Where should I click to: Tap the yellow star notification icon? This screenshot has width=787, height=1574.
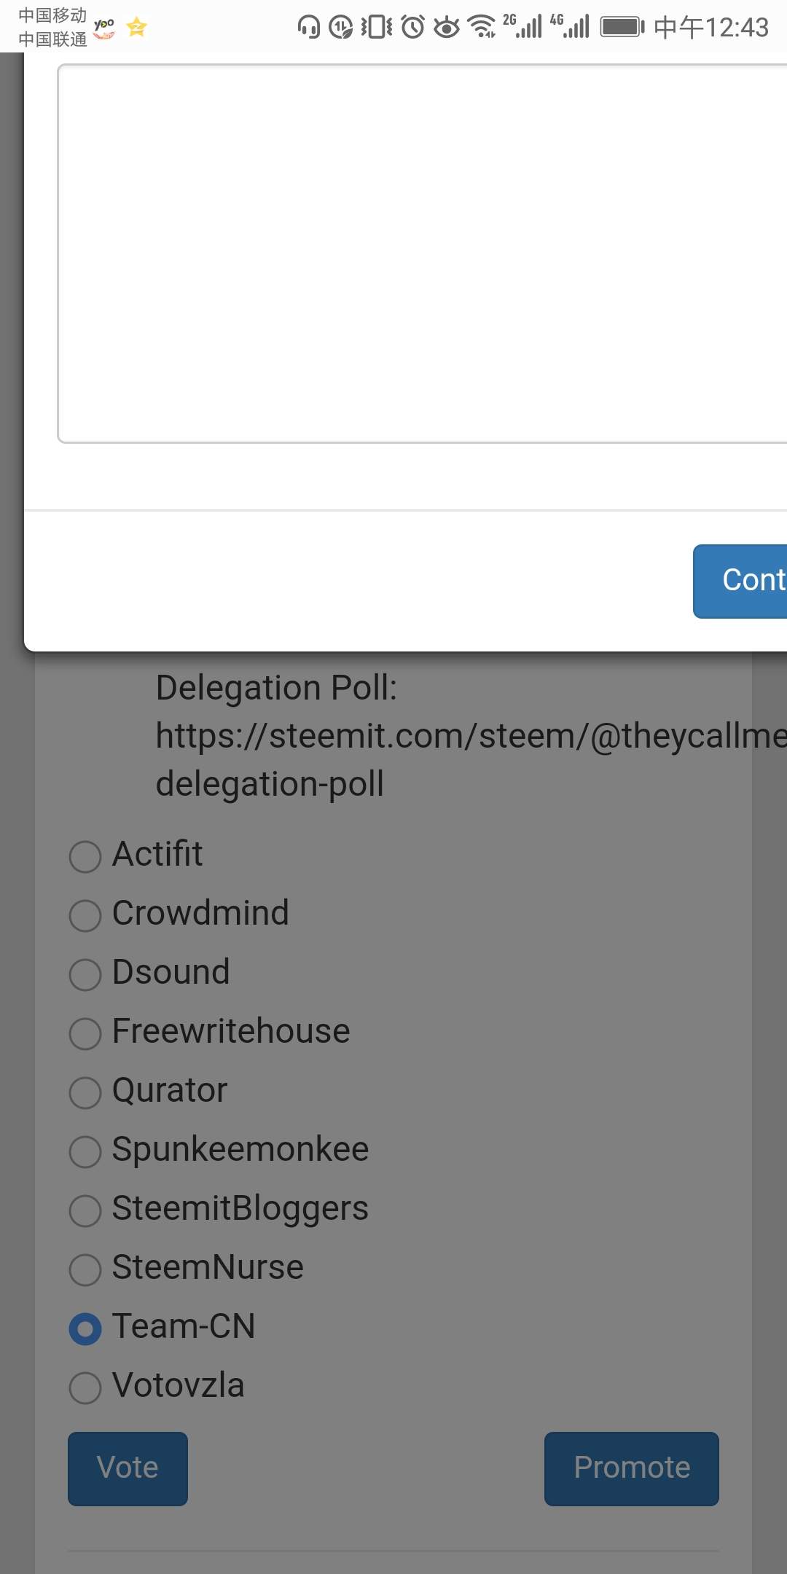click(x=137, y=27)
